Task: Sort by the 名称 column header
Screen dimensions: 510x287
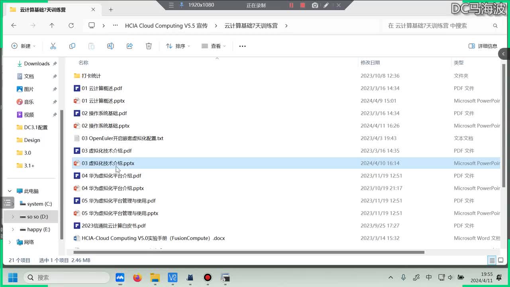Action: pyautogui.click(x=83, y=63)
